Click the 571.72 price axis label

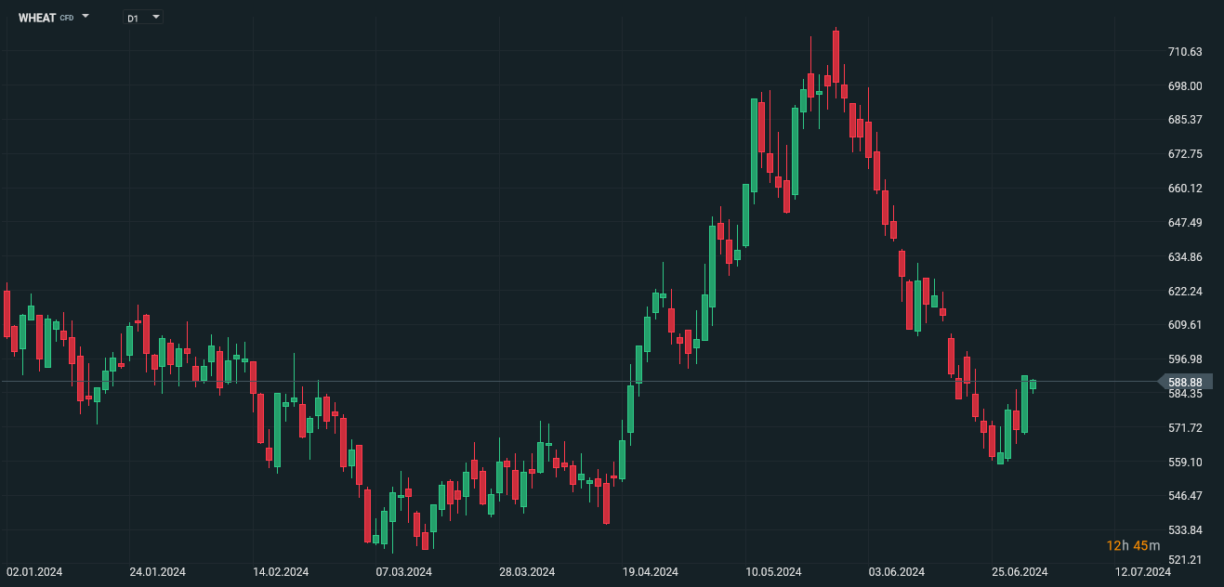pos(1185,428)
